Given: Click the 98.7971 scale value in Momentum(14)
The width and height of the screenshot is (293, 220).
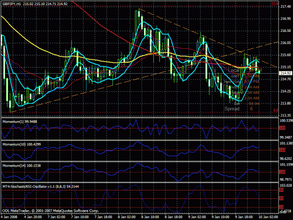Looking at the screenshot, I should click(x=286, y=180).
